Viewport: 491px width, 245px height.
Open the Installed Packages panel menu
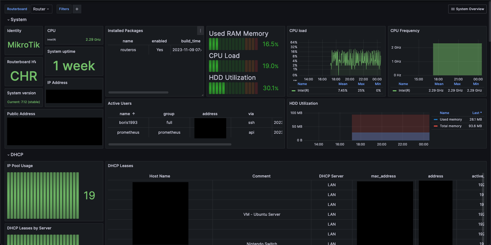tap(200, 31)
